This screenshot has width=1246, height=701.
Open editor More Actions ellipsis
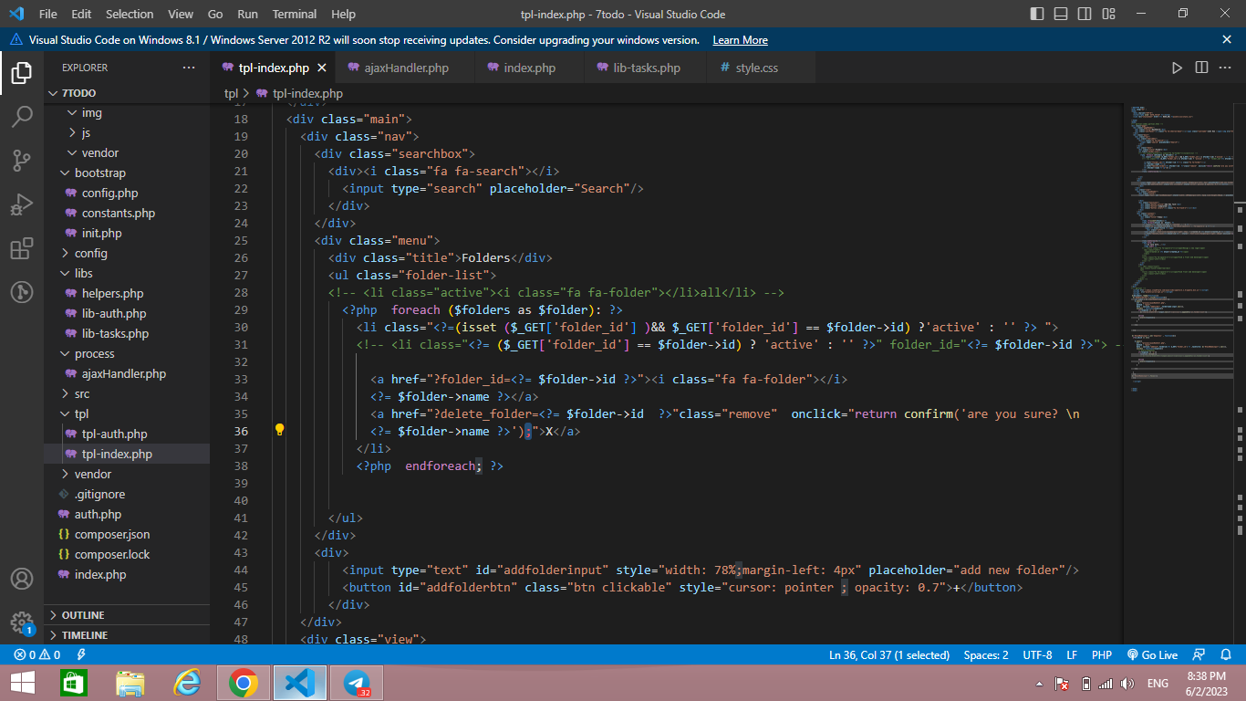pos(1226,68)
